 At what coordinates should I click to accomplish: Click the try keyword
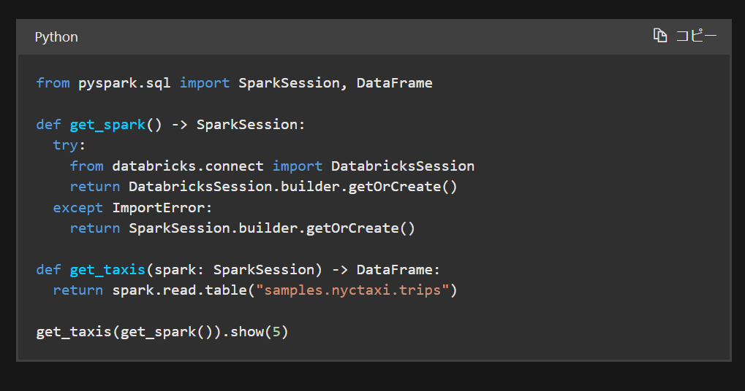click(66, 145)
